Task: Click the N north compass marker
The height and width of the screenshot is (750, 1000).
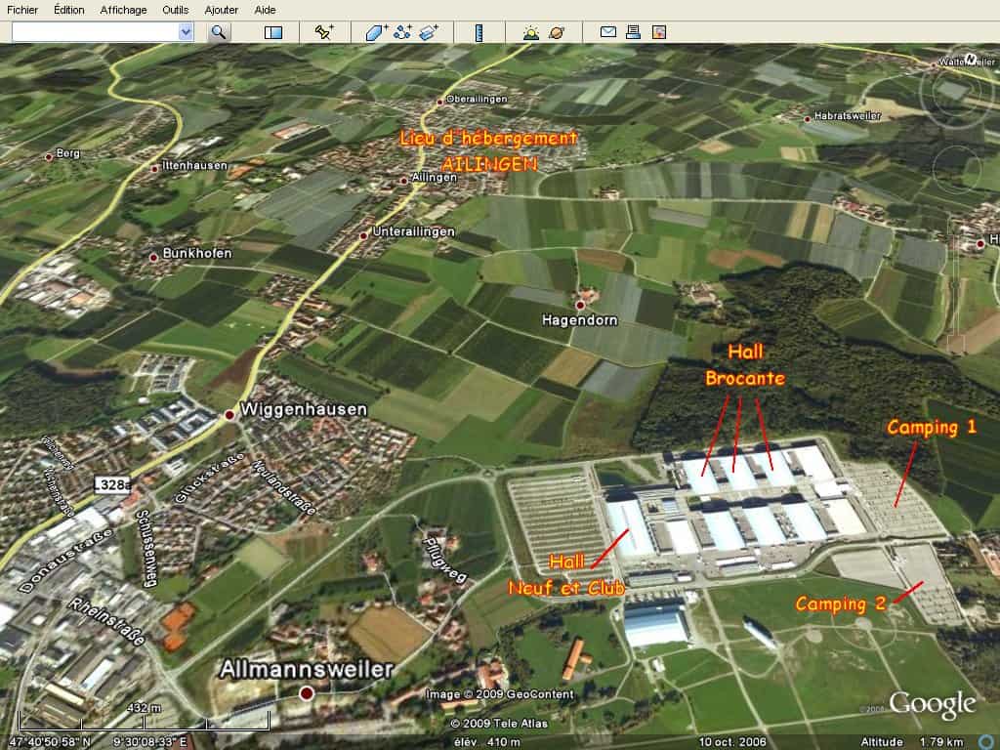Action: (970, 58)
